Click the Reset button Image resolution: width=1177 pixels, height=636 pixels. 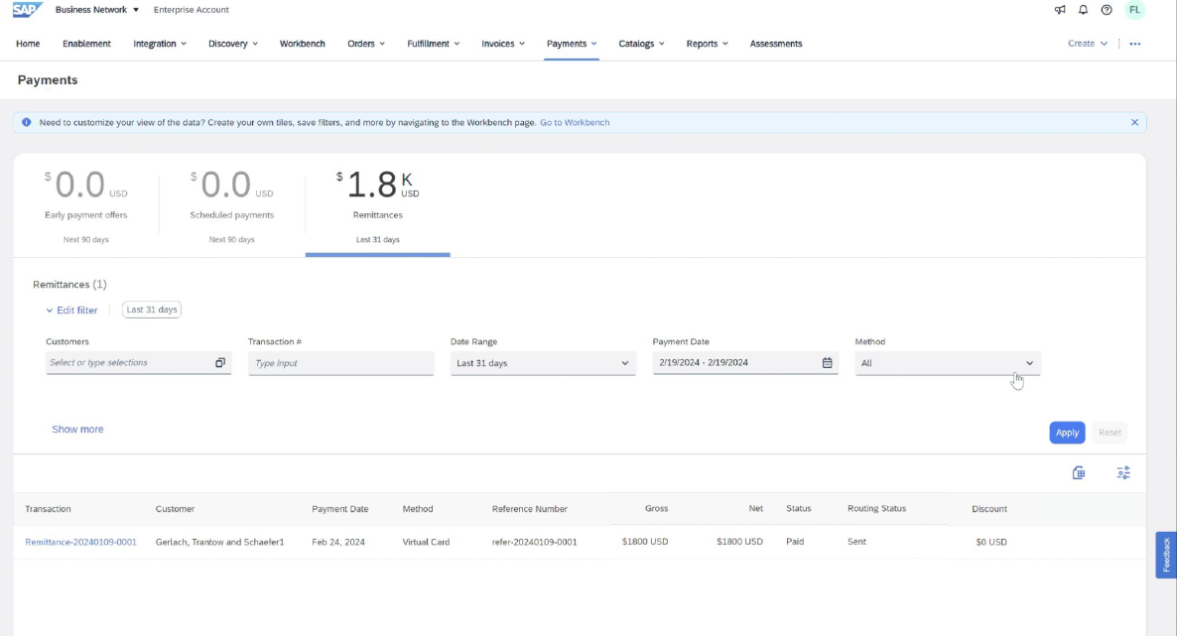click(1110, 433)
